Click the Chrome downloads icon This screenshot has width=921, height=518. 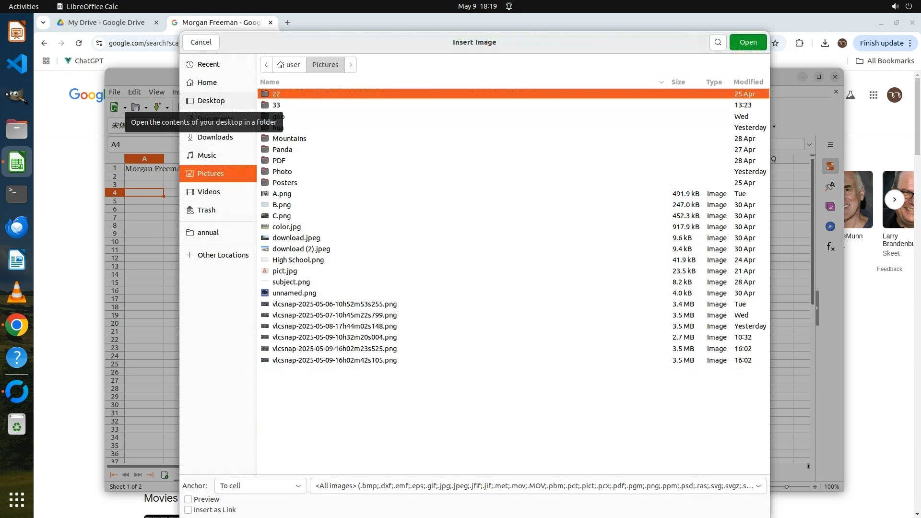(x=825, y=43)
